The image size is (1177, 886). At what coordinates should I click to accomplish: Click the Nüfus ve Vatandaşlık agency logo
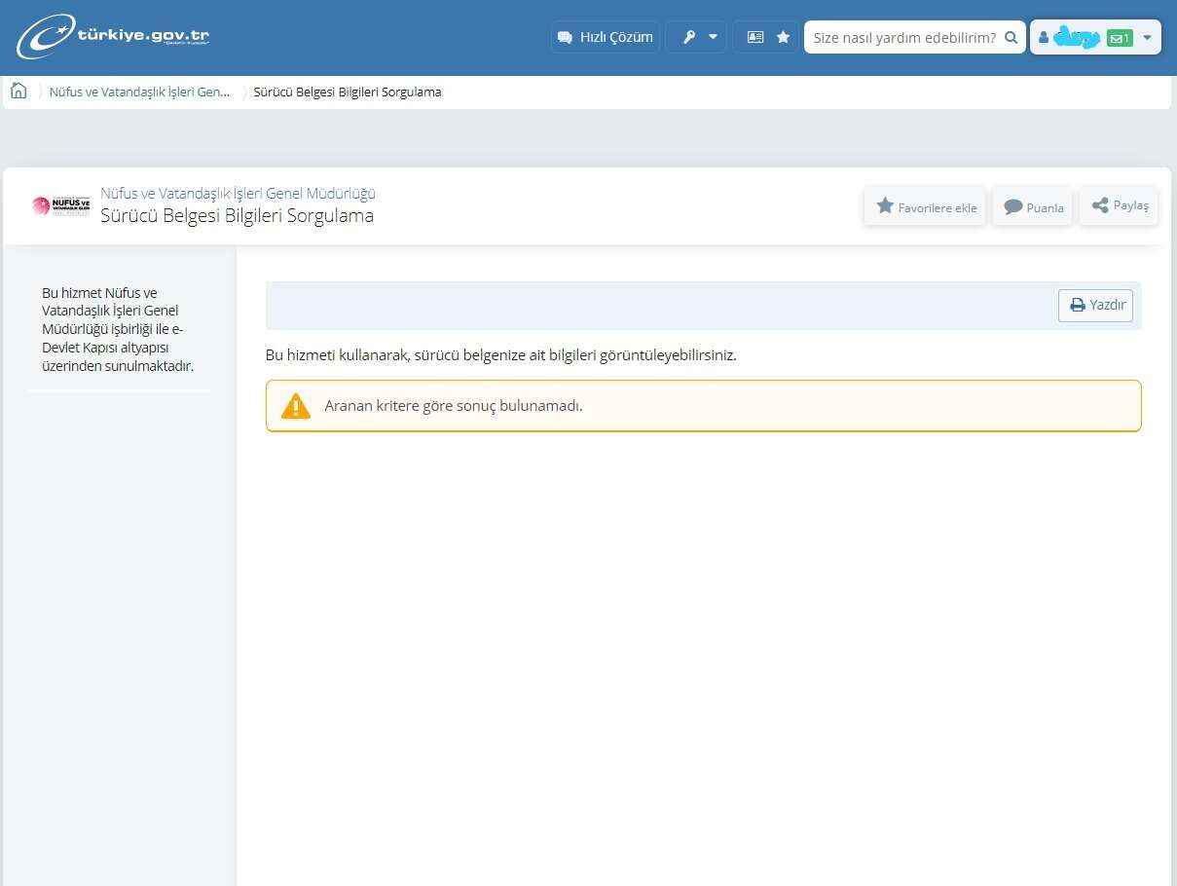(60, 205)
